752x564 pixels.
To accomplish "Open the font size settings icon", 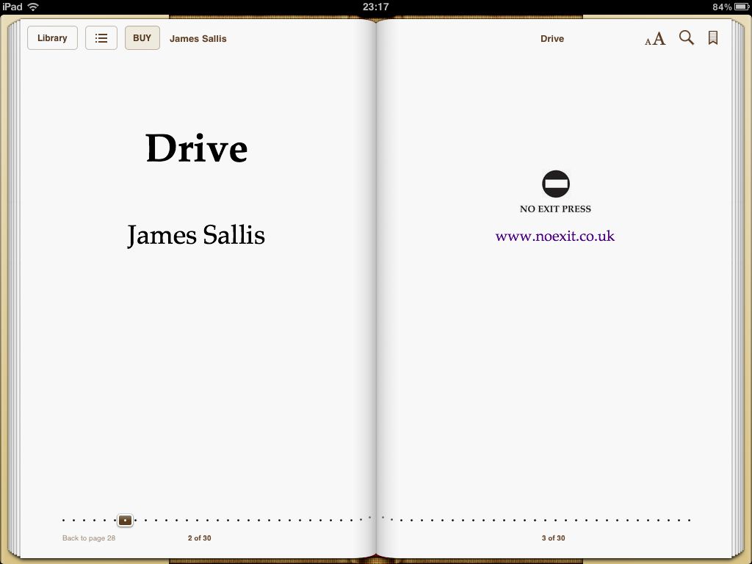I will (655, 39).
